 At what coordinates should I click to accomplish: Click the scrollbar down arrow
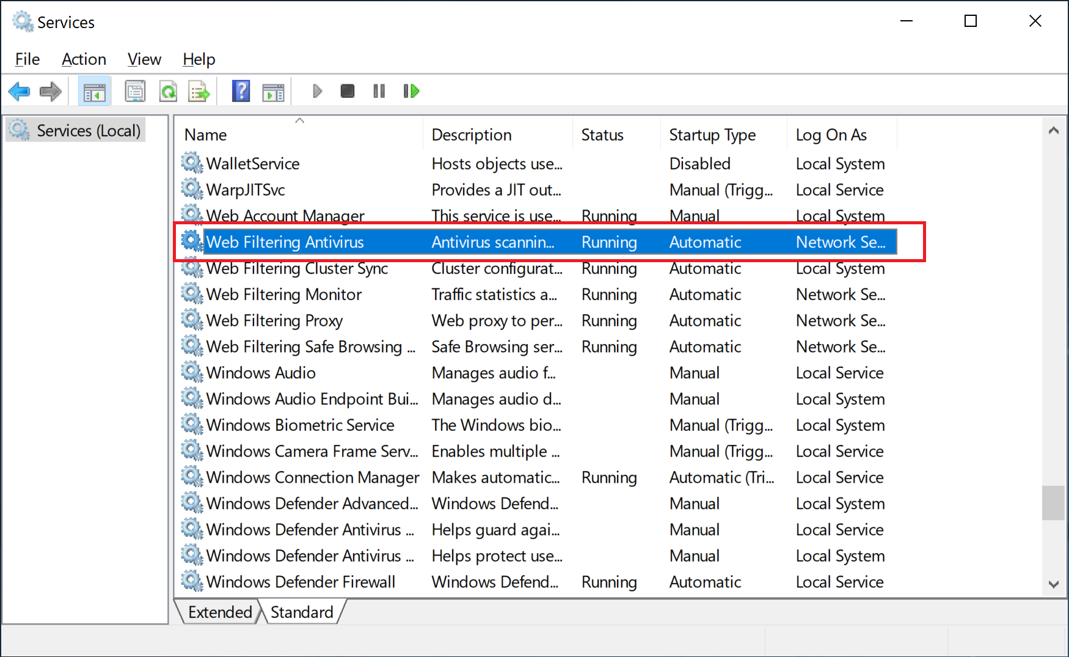pos(1053,584)
